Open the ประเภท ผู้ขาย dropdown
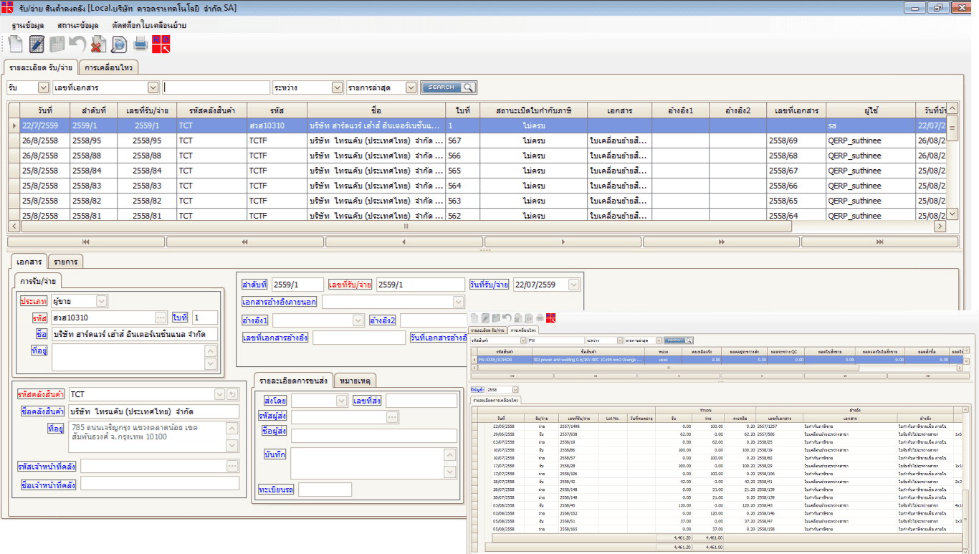Image resolution: width=979 pixels, height=554 pixels. click(101, 301)
